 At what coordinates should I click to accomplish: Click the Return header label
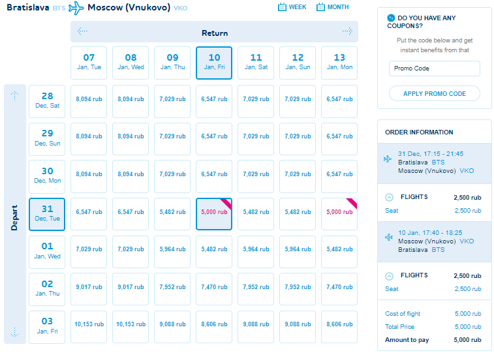point(215,33)
